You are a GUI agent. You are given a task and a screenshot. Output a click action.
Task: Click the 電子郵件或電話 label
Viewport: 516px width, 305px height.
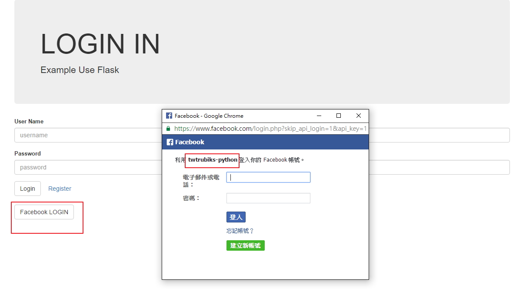(x=201, y=181)
